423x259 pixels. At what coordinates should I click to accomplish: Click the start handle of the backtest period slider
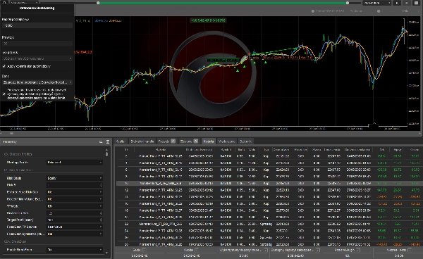[98, 3]
